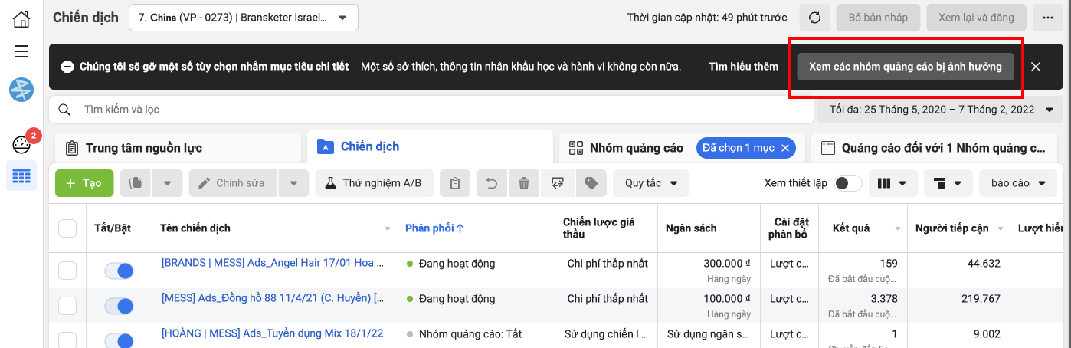Switch to Quảng cáo đối với 1 Nhóm tab

934,148
